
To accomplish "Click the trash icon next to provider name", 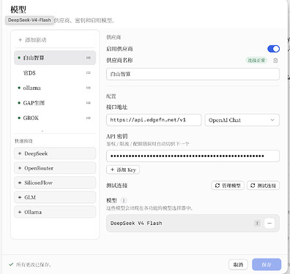I will 275,61.
